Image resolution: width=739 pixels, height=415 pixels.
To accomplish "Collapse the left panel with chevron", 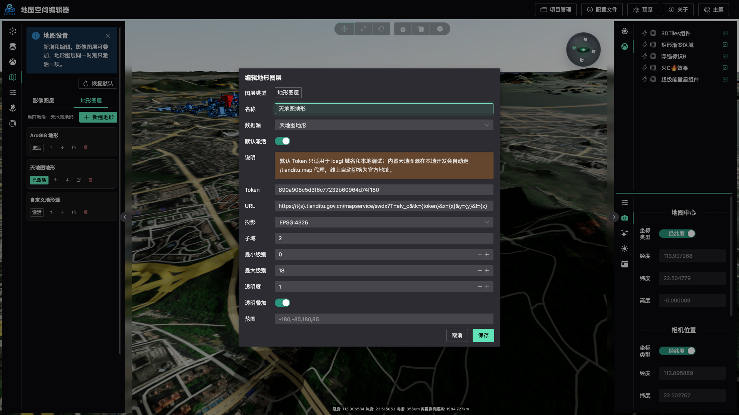I will pos(125,217).
